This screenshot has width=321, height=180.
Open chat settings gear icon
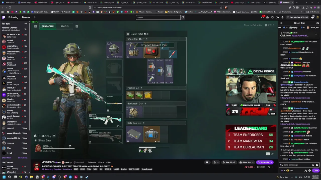coord(309,170)
